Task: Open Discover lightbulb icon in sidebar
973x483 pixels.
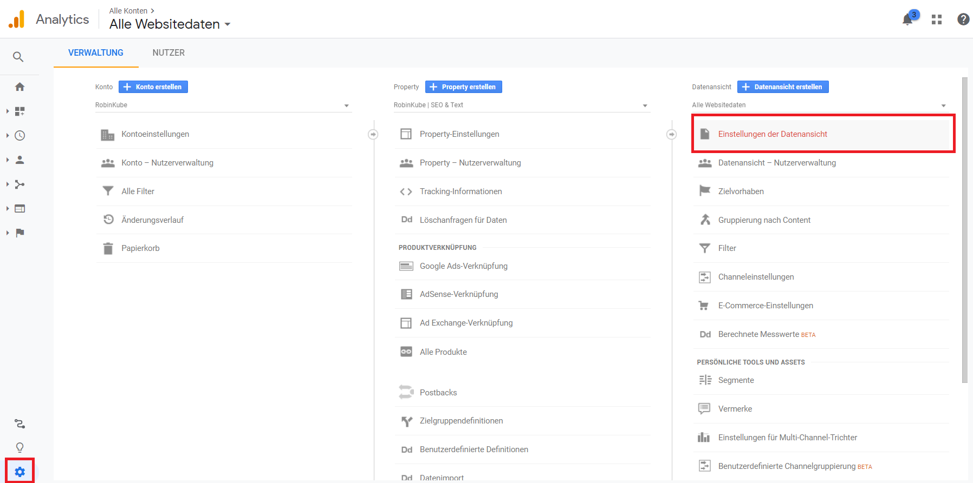Action: (20, 447)
